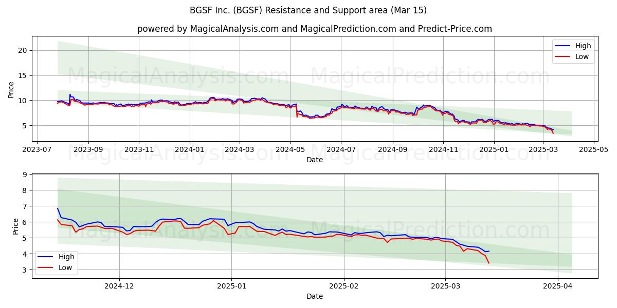Click the '2025-02' tick label on bottom chart
This screenshot has width=617, height=308.
(x=343, y=286)
